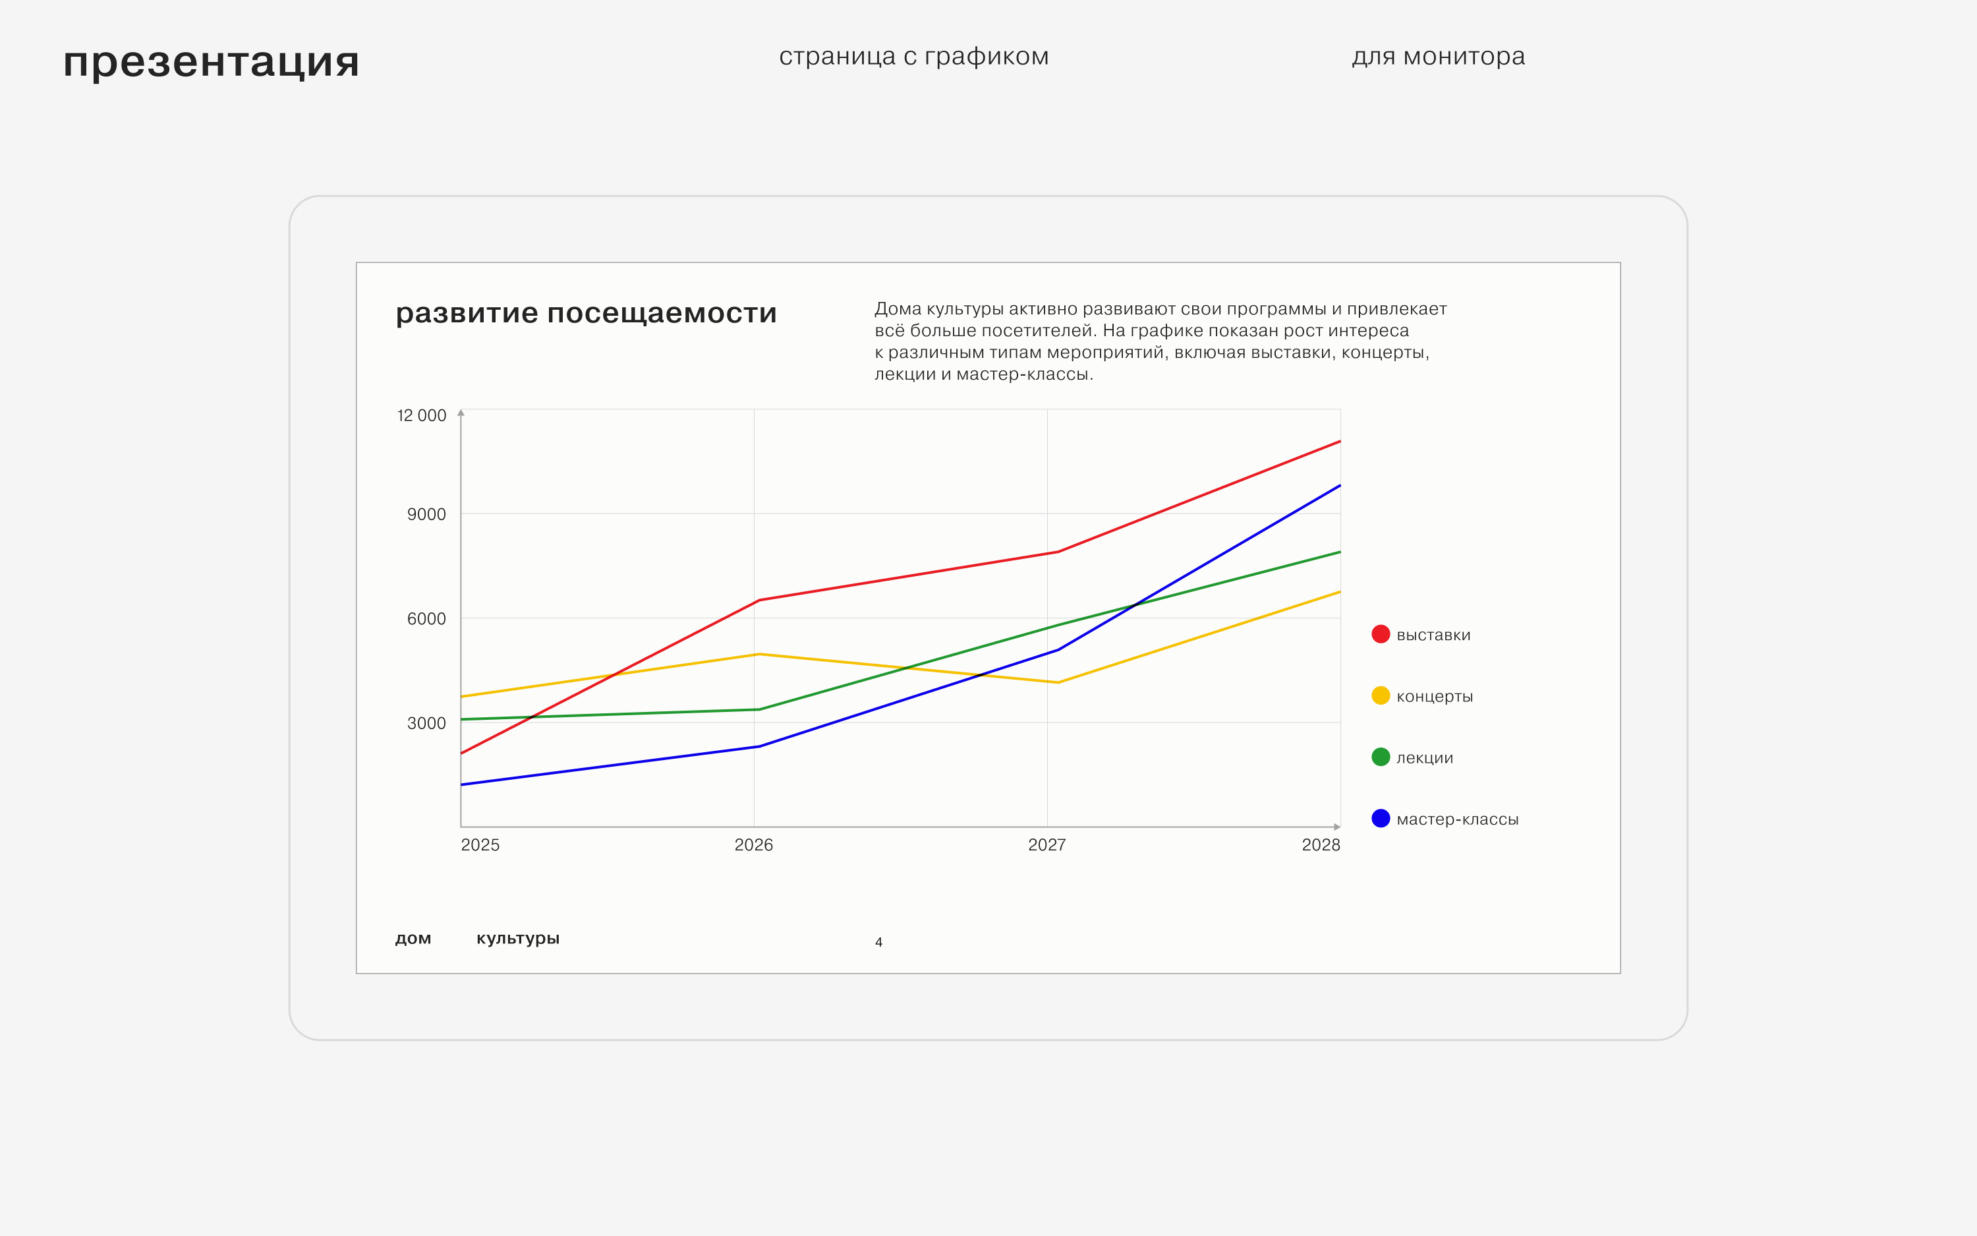The image size is (1977, 1236).
Task: Click the презентация heading
Action: point(212,62)
